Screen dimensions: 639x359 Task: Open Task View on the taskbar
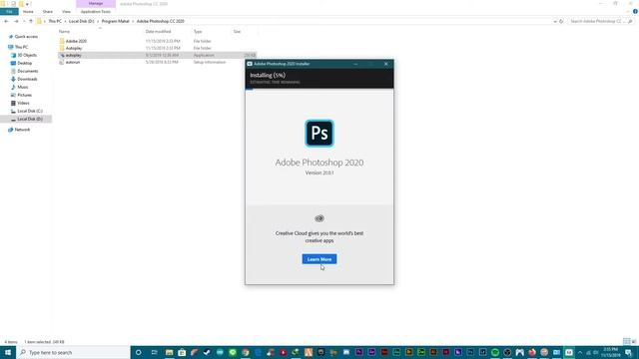(x=154, y=352)
